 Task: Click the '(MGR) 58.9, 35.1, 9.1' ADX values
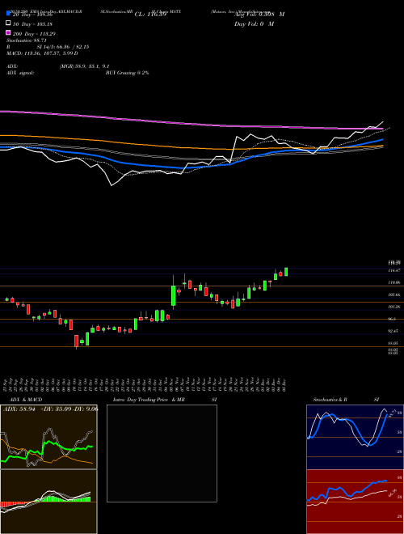(84, 66)
